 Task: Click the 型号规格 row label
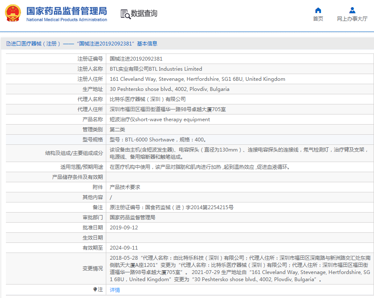92,140
